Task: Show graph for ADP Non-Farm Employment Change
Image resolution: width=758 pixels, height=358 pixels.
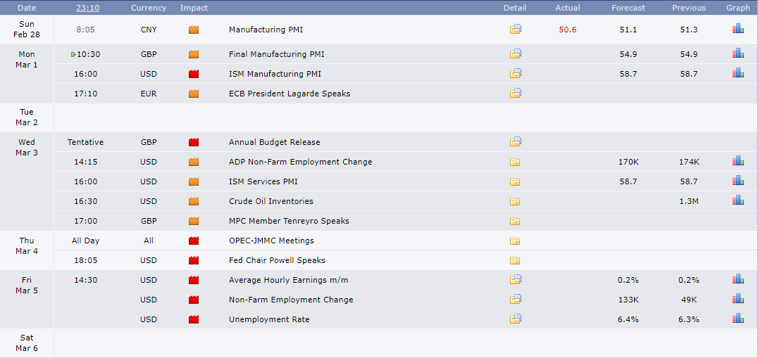Action: pos(738,161)
